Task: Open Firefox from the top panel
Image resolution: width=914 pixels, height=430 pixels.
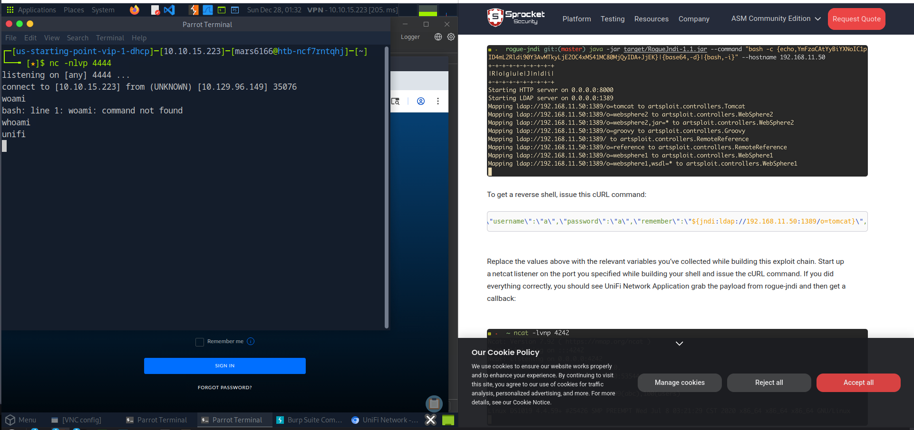Action: click(x=135, y=9)
